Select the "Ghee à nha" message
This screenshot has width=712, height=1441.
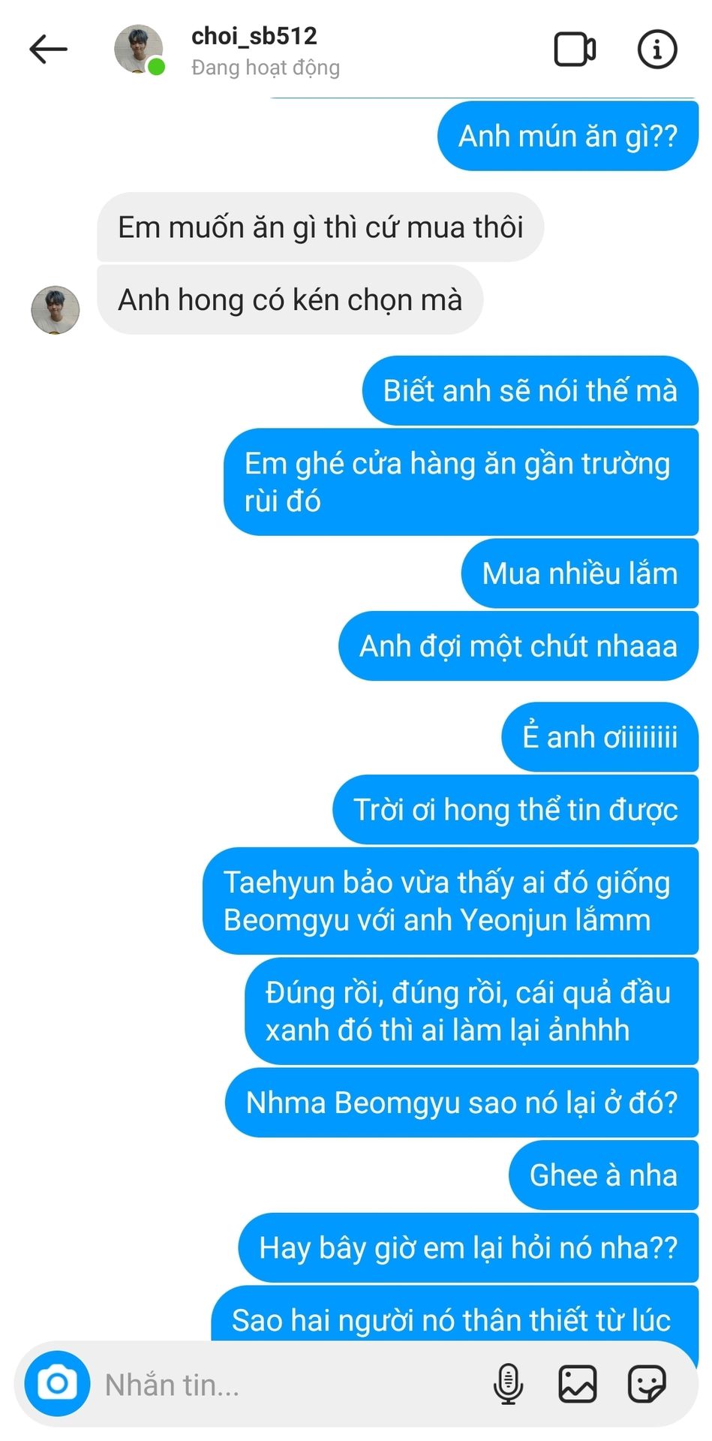click(603, 1175)
